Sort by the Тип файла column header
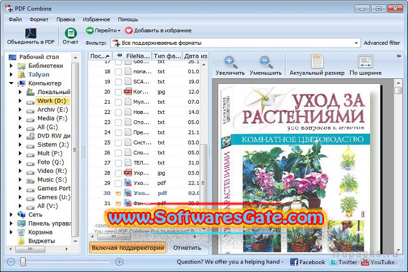The height and width of the screenshot is (272, 408). 167,56
